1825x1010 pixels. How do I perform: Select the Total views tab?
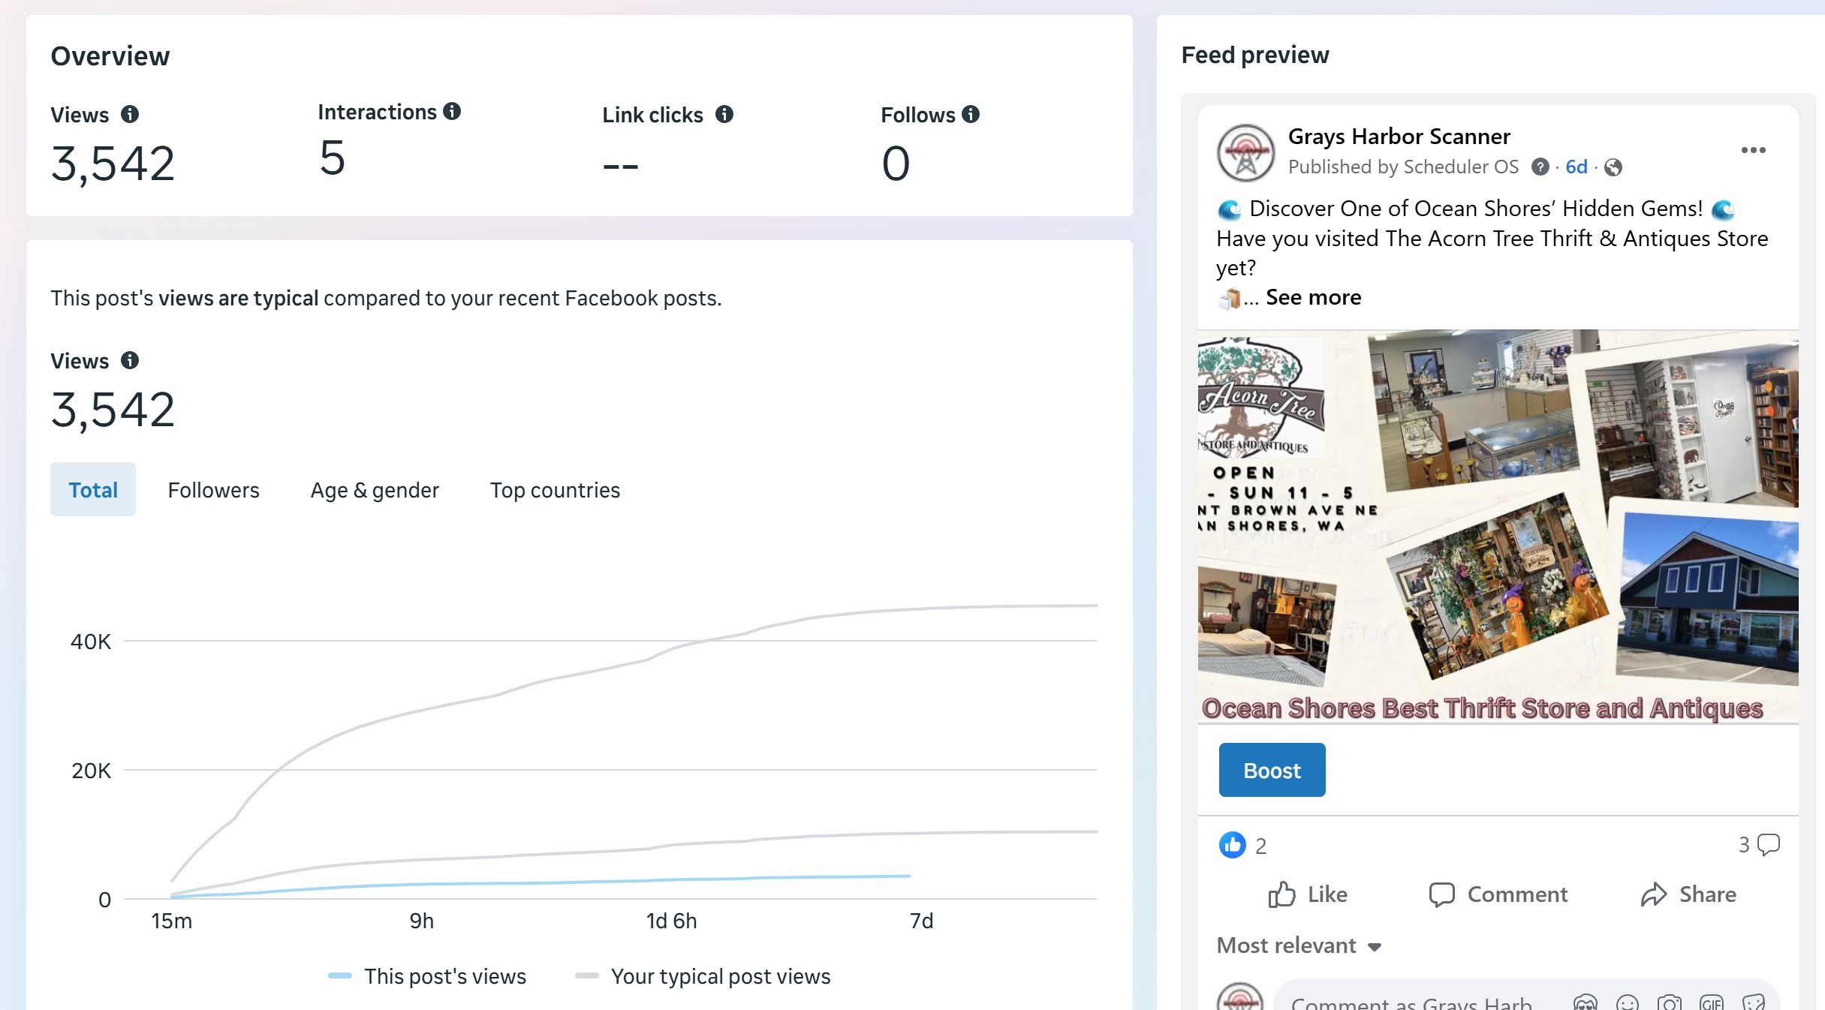[x=93, y=490]
